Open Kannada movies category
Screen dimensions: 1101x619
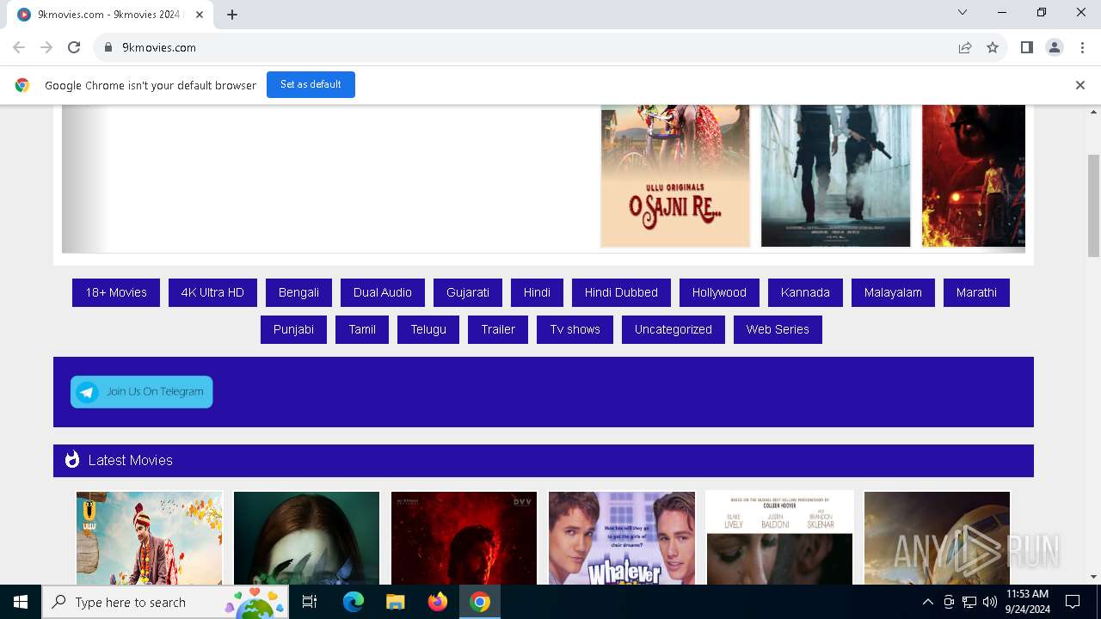pyautogui.click(x=805, y=292)
